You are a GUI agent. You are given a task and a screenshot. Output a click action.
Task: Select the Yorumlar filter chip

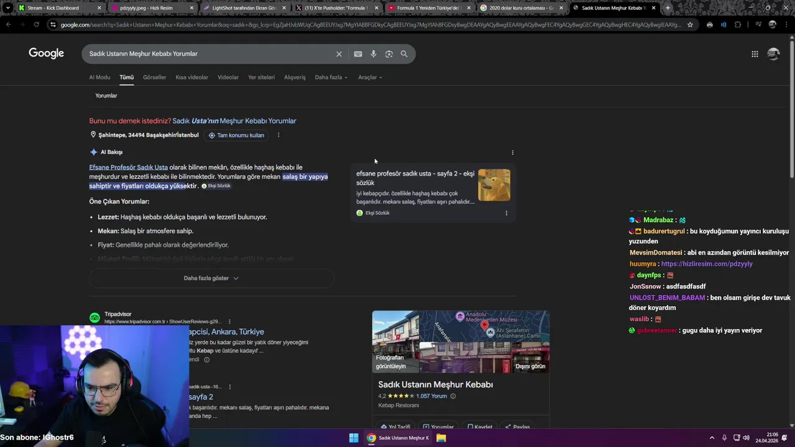[106, 96]
